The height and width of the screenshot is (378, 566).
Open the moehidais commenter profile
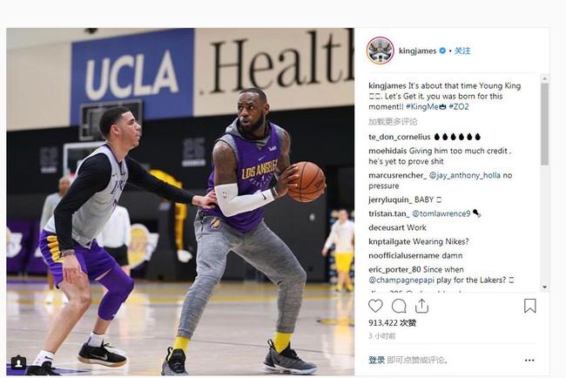click(387, 151)
